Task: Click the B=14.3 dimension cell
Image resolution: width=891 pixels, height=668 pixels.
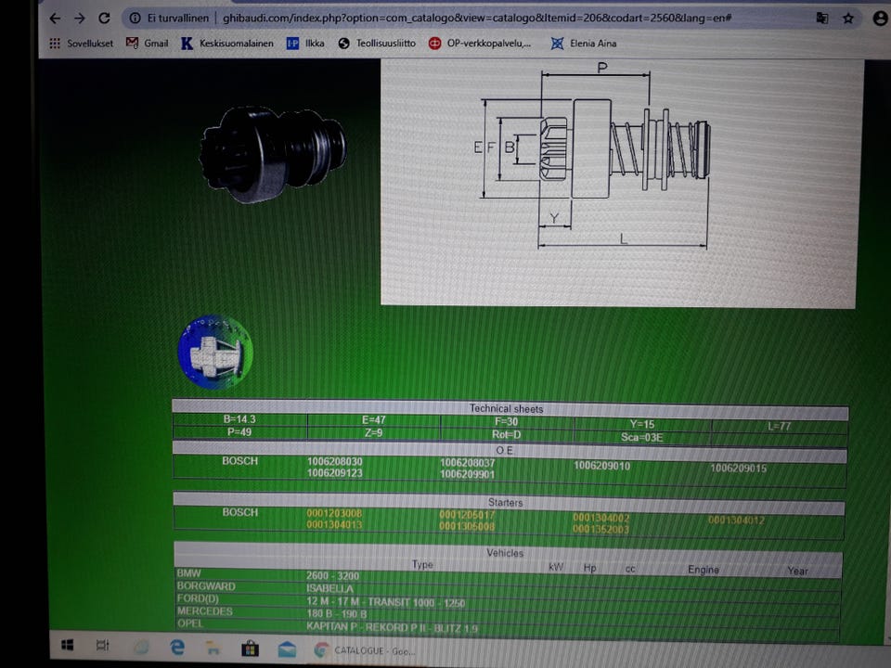Action: (x=239, y=419)
